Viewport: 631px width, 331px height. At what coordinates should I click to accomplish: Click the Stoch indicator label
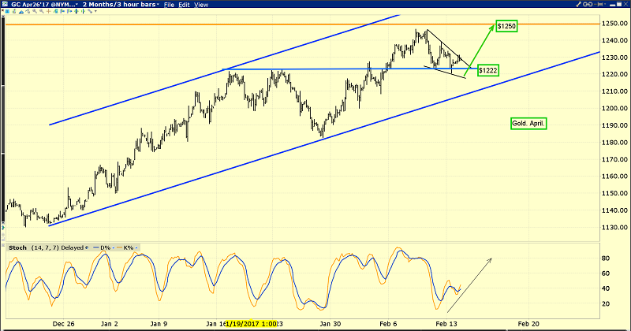17,247
